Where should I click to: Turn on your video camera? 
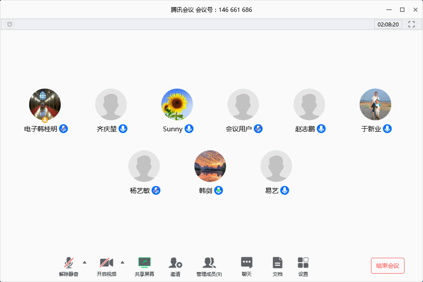coord(106,263)
